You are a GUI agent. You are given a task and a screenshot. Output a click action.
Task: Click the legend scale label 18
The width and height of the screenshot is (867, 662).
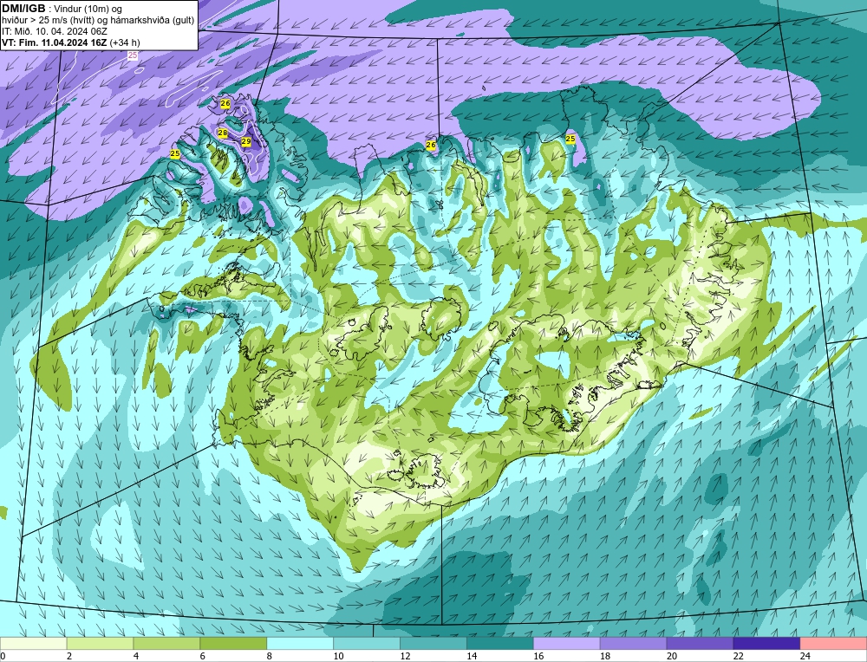605,656
